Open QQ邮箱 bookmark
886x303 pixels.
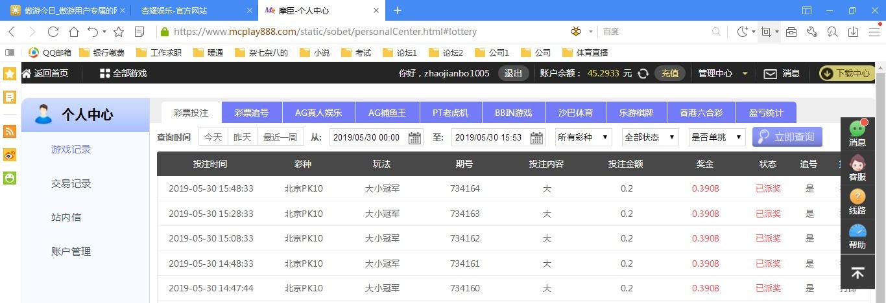(50, 52)
